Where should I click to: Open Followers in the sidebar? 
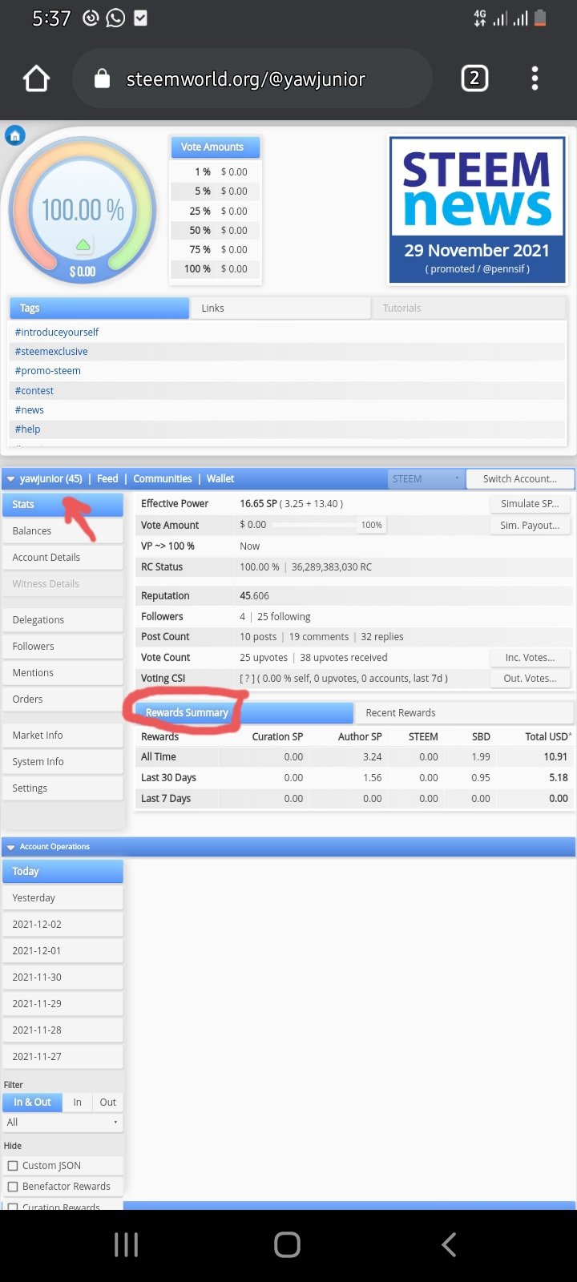(x=63, y=646)
